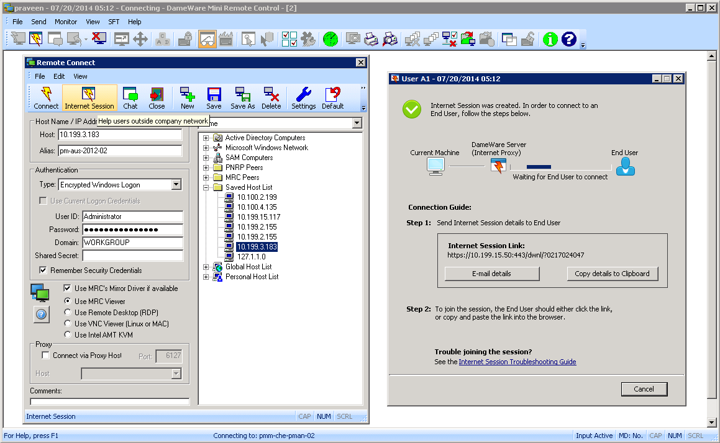720x443 pixels.
Task: Uncheck Remember Security Credentials
Action: [43, 271]
